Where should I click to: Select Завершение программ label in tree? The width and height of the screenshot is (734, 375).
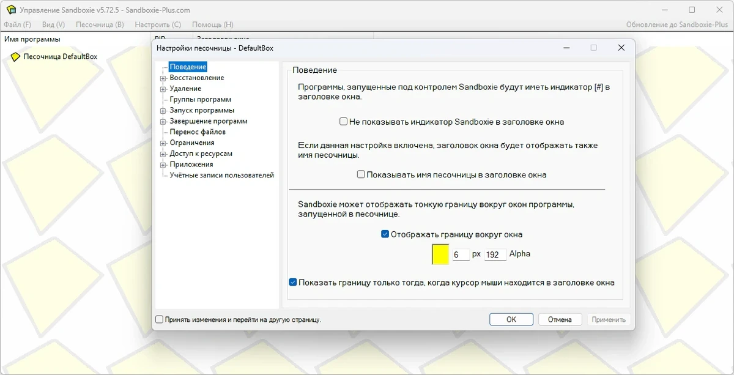[x=209, y=121]
